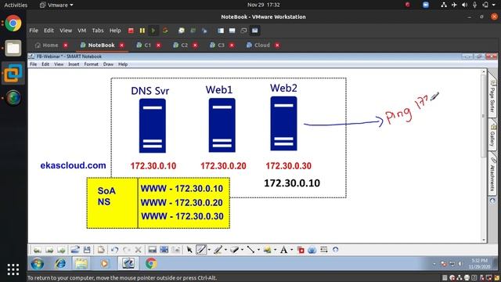Select the Eraser tool
This screenshot has height=282, width=501.
pyautogui.click(x=235, y=250)
